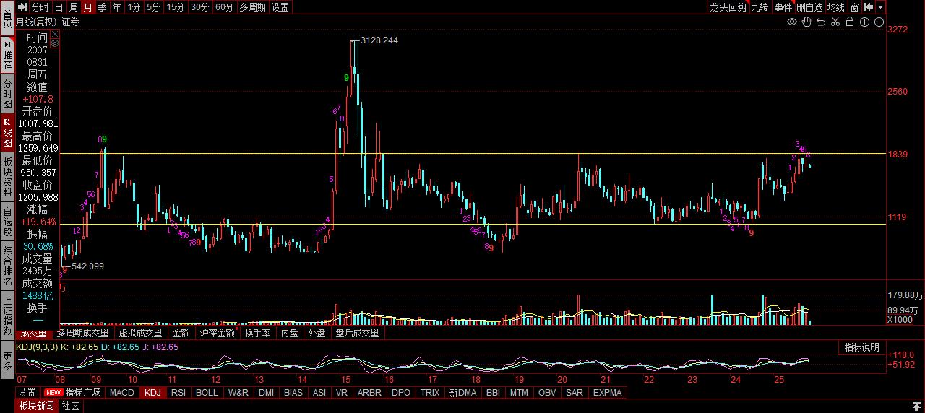Close the data info panel with X
This screenshot has height=413, width=925.
point(54,33)
